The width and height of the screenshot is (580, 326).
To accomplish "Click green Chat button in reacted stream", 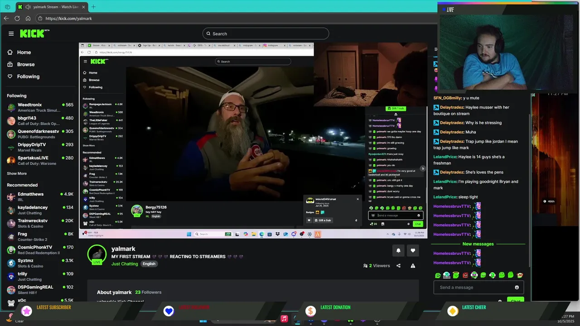I will (x=418, y=224).
